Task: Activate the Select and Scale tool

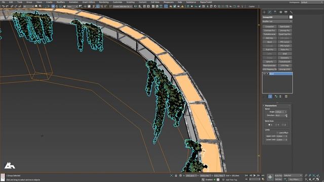Action: point(61,7)
